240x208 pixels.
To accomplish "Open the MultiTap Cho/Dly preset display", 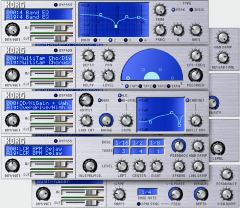I will coord(39,60).
